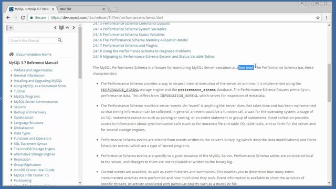This screenshot has width=336, height=189.
Task: Expand Tutorial section chevron
Action: pyautogui.click(x=11, y=91)
